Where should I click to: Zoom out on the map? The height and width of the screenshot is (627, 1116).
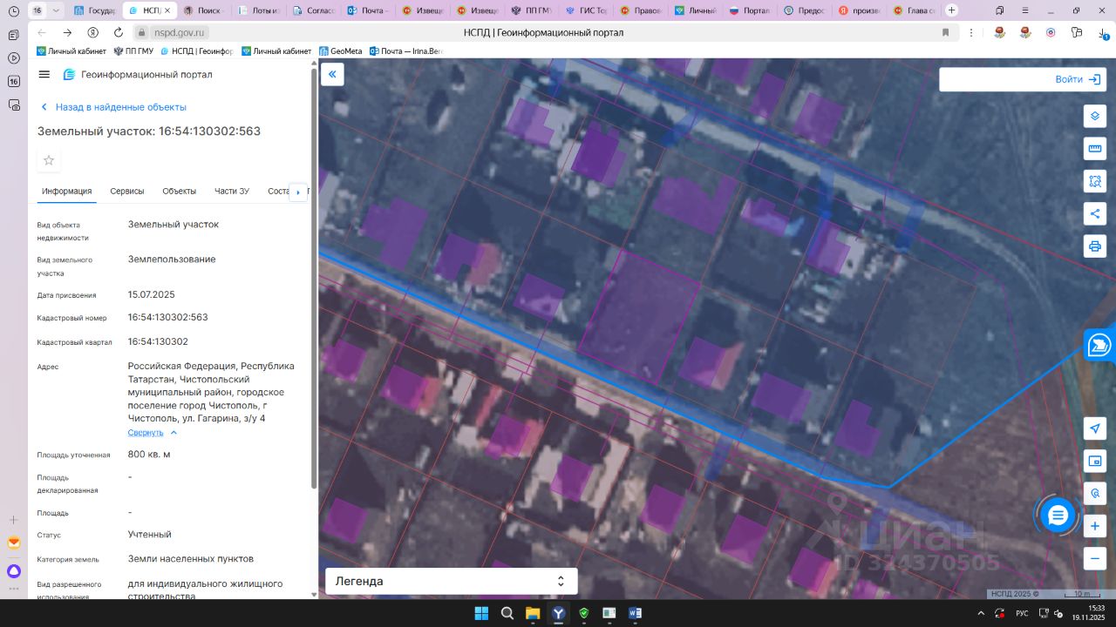(x=1095, y=558)
